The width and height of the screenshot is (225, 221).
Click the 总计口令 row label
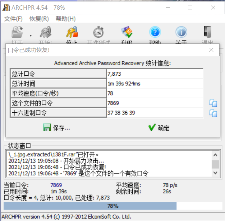(x=58, y=74)
